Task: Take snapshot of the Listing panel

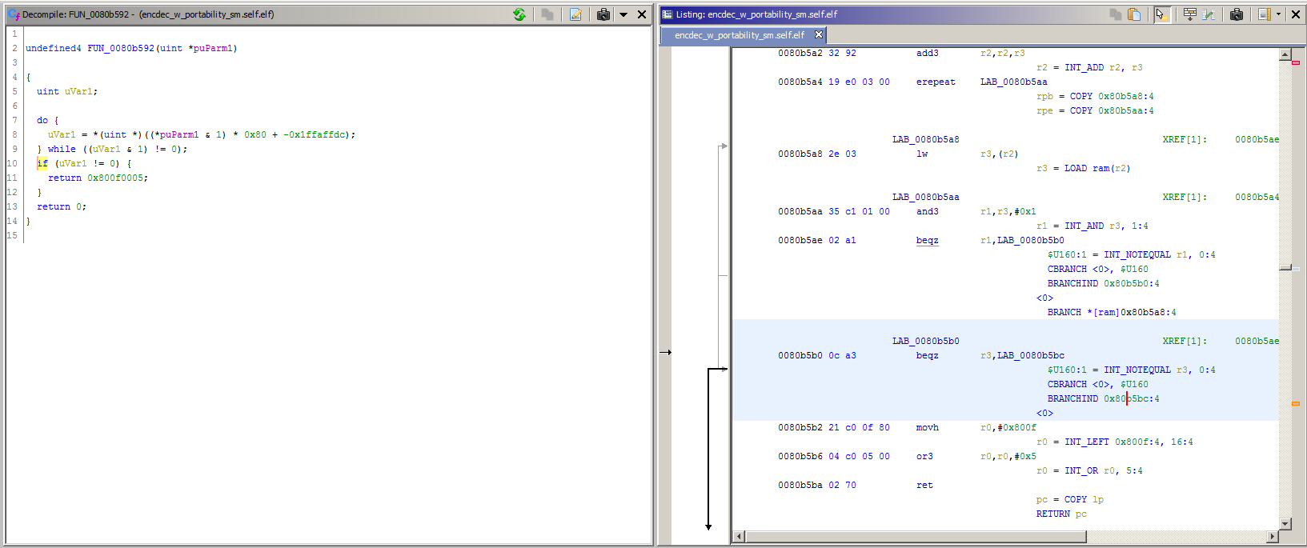Action: click(x=1237, y=14)
